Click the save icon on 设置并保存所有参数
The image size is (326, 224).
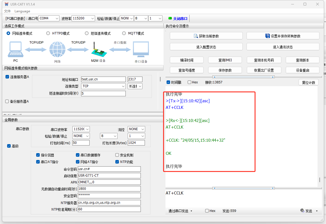pyautogui.click(x=268, y=36)
